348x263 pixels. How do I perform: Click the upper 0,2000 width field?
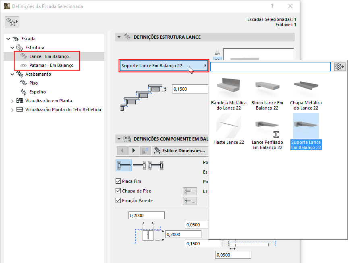pyautogui.click(x=147, y=215)
